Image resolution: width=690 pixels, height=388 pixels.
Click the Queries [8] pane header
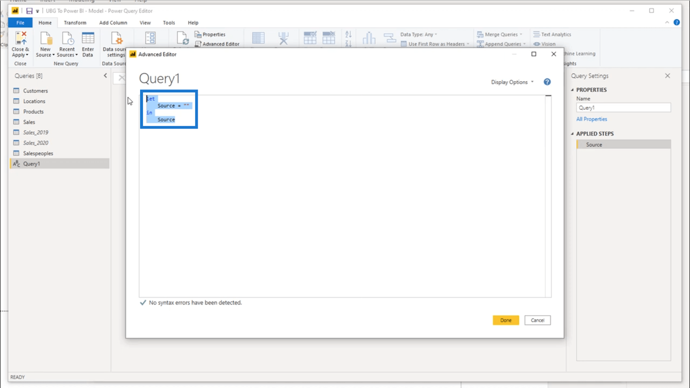coord(28,76)
